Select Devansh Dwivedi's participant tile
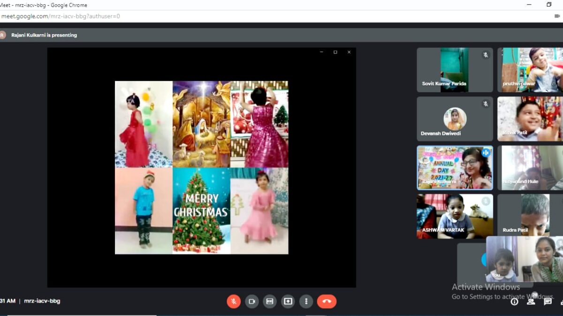The height and width of the screenshot is (316, 563). (455, 119)
